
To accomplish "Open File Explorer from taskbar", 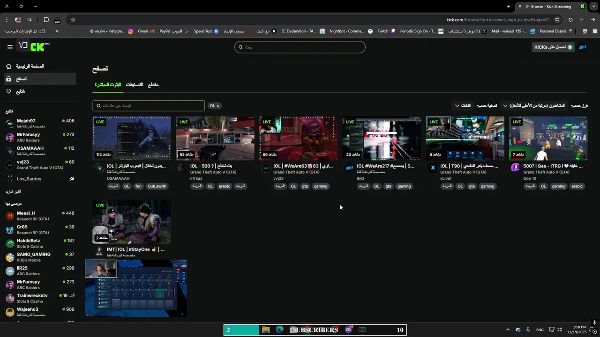I will 266,330.
